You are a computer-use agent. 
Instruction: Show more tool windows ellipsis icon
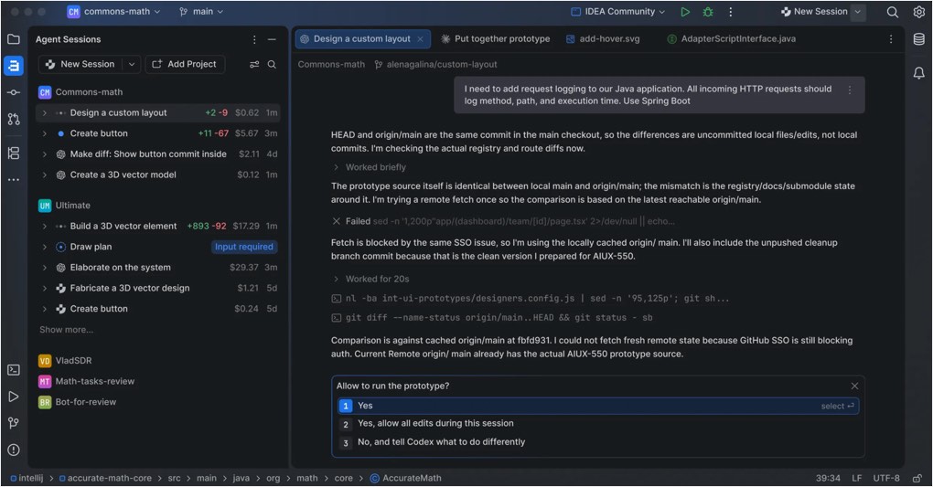[13, 179]
